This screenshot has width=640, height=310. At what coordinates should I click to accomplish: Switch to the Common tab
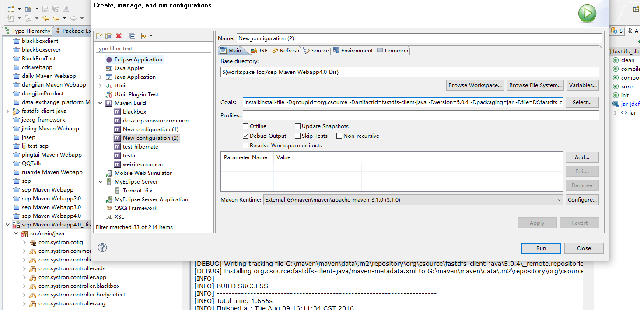click(392, 50)
